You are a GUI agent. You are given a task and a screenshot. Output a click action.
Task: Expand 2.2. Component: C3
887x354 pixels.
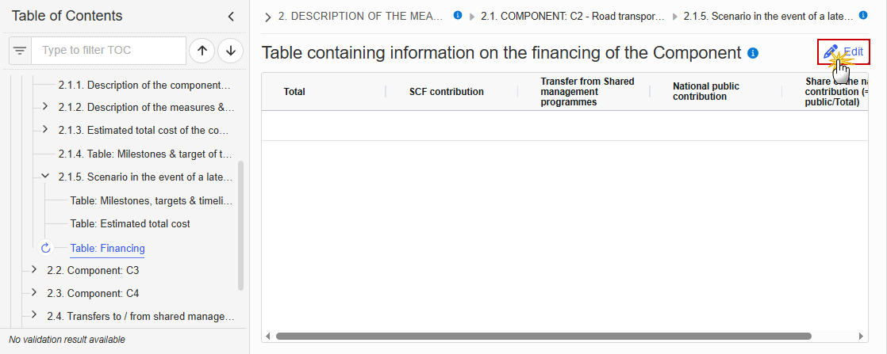[34, 269]
